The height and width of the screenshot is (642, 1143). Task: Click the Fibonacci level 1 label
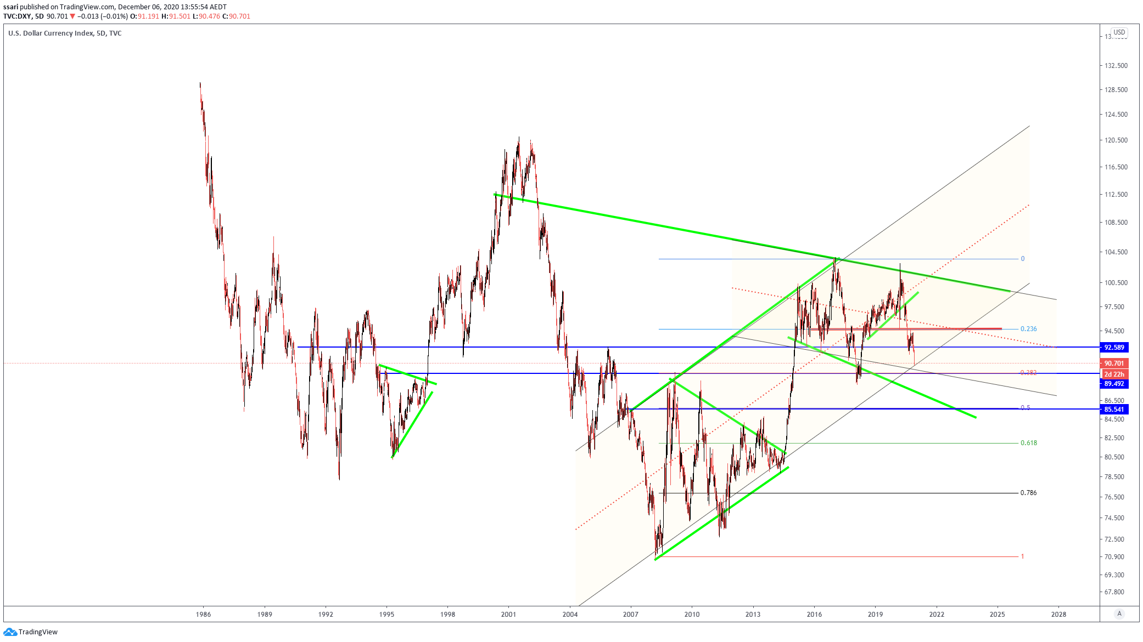(x=1023, y=556)
